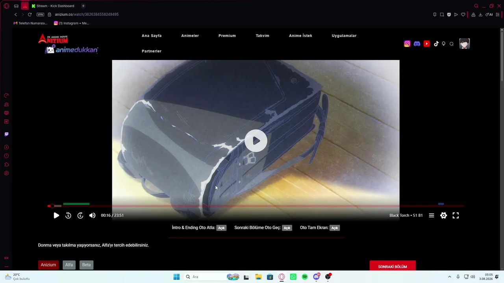The width and height of the screenshot is (504, 283).
Task: Click the Anizium site logo
Action: pos(53,39)
